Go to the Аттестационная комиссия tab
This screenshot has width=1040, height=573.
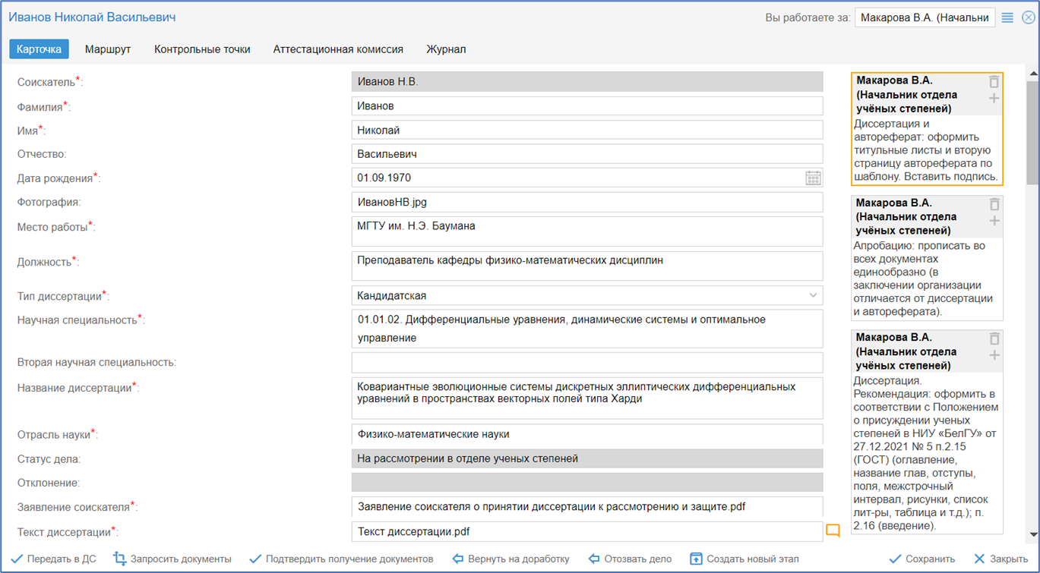coord(338,49)
